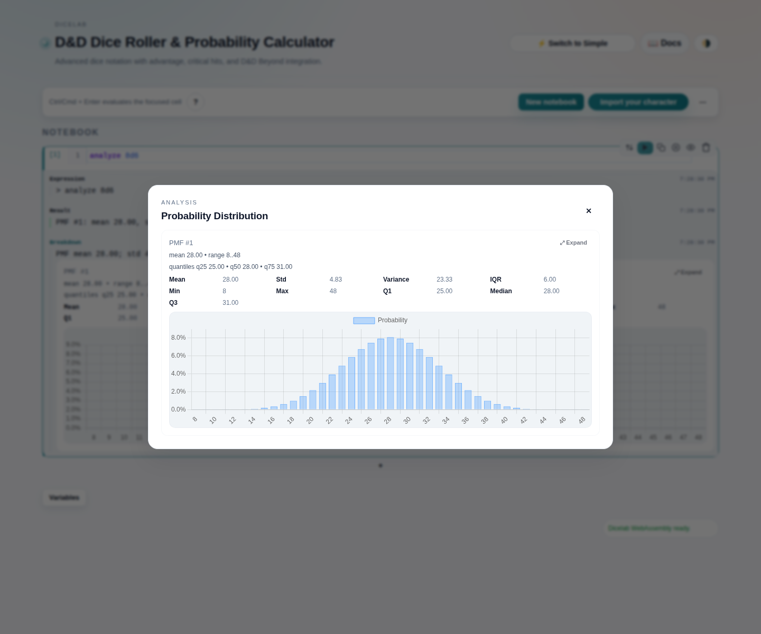Expand the background breakdown chart
761x634 pixels.
pos(688,272)
